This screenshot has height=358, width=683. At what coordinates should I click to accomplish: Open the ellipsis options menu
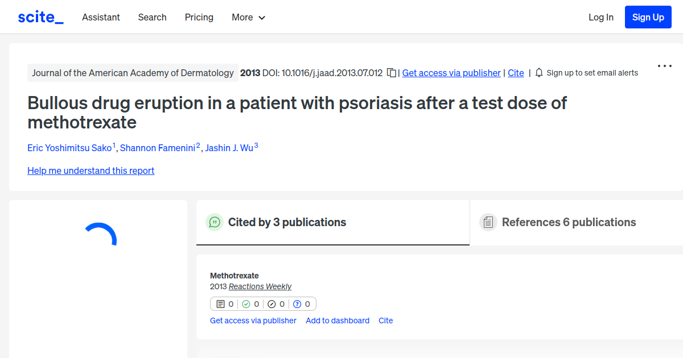click(x=664, y=65)
